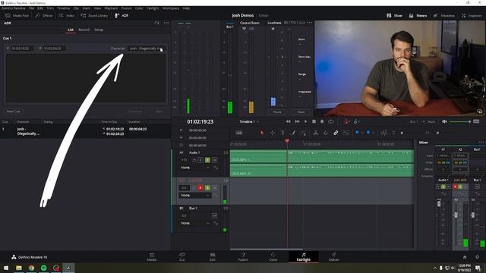Open the A2 Input dropdown in Mixer

pos(460,155)
